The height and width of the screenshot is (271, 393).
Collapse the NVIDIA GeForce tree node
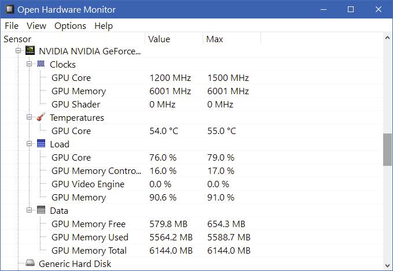(18, 51)
